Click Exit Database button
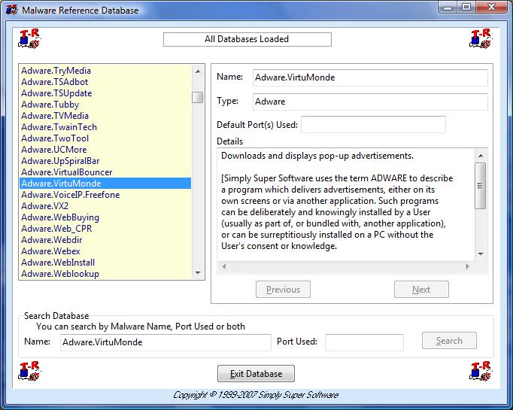Screen dimensions: 513x410 click(x=256, y=373)
